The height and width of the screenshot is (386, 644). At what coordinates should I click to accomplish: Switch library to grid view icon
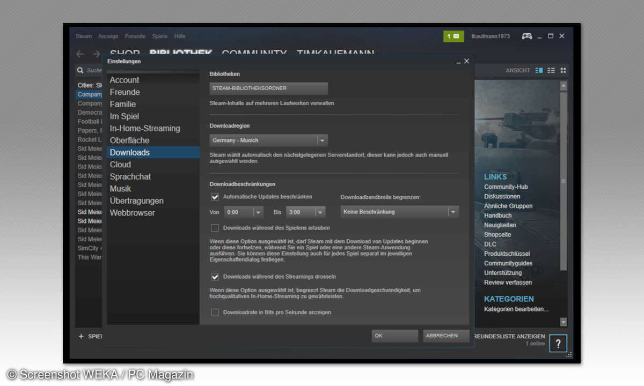(x=563, y=70)
